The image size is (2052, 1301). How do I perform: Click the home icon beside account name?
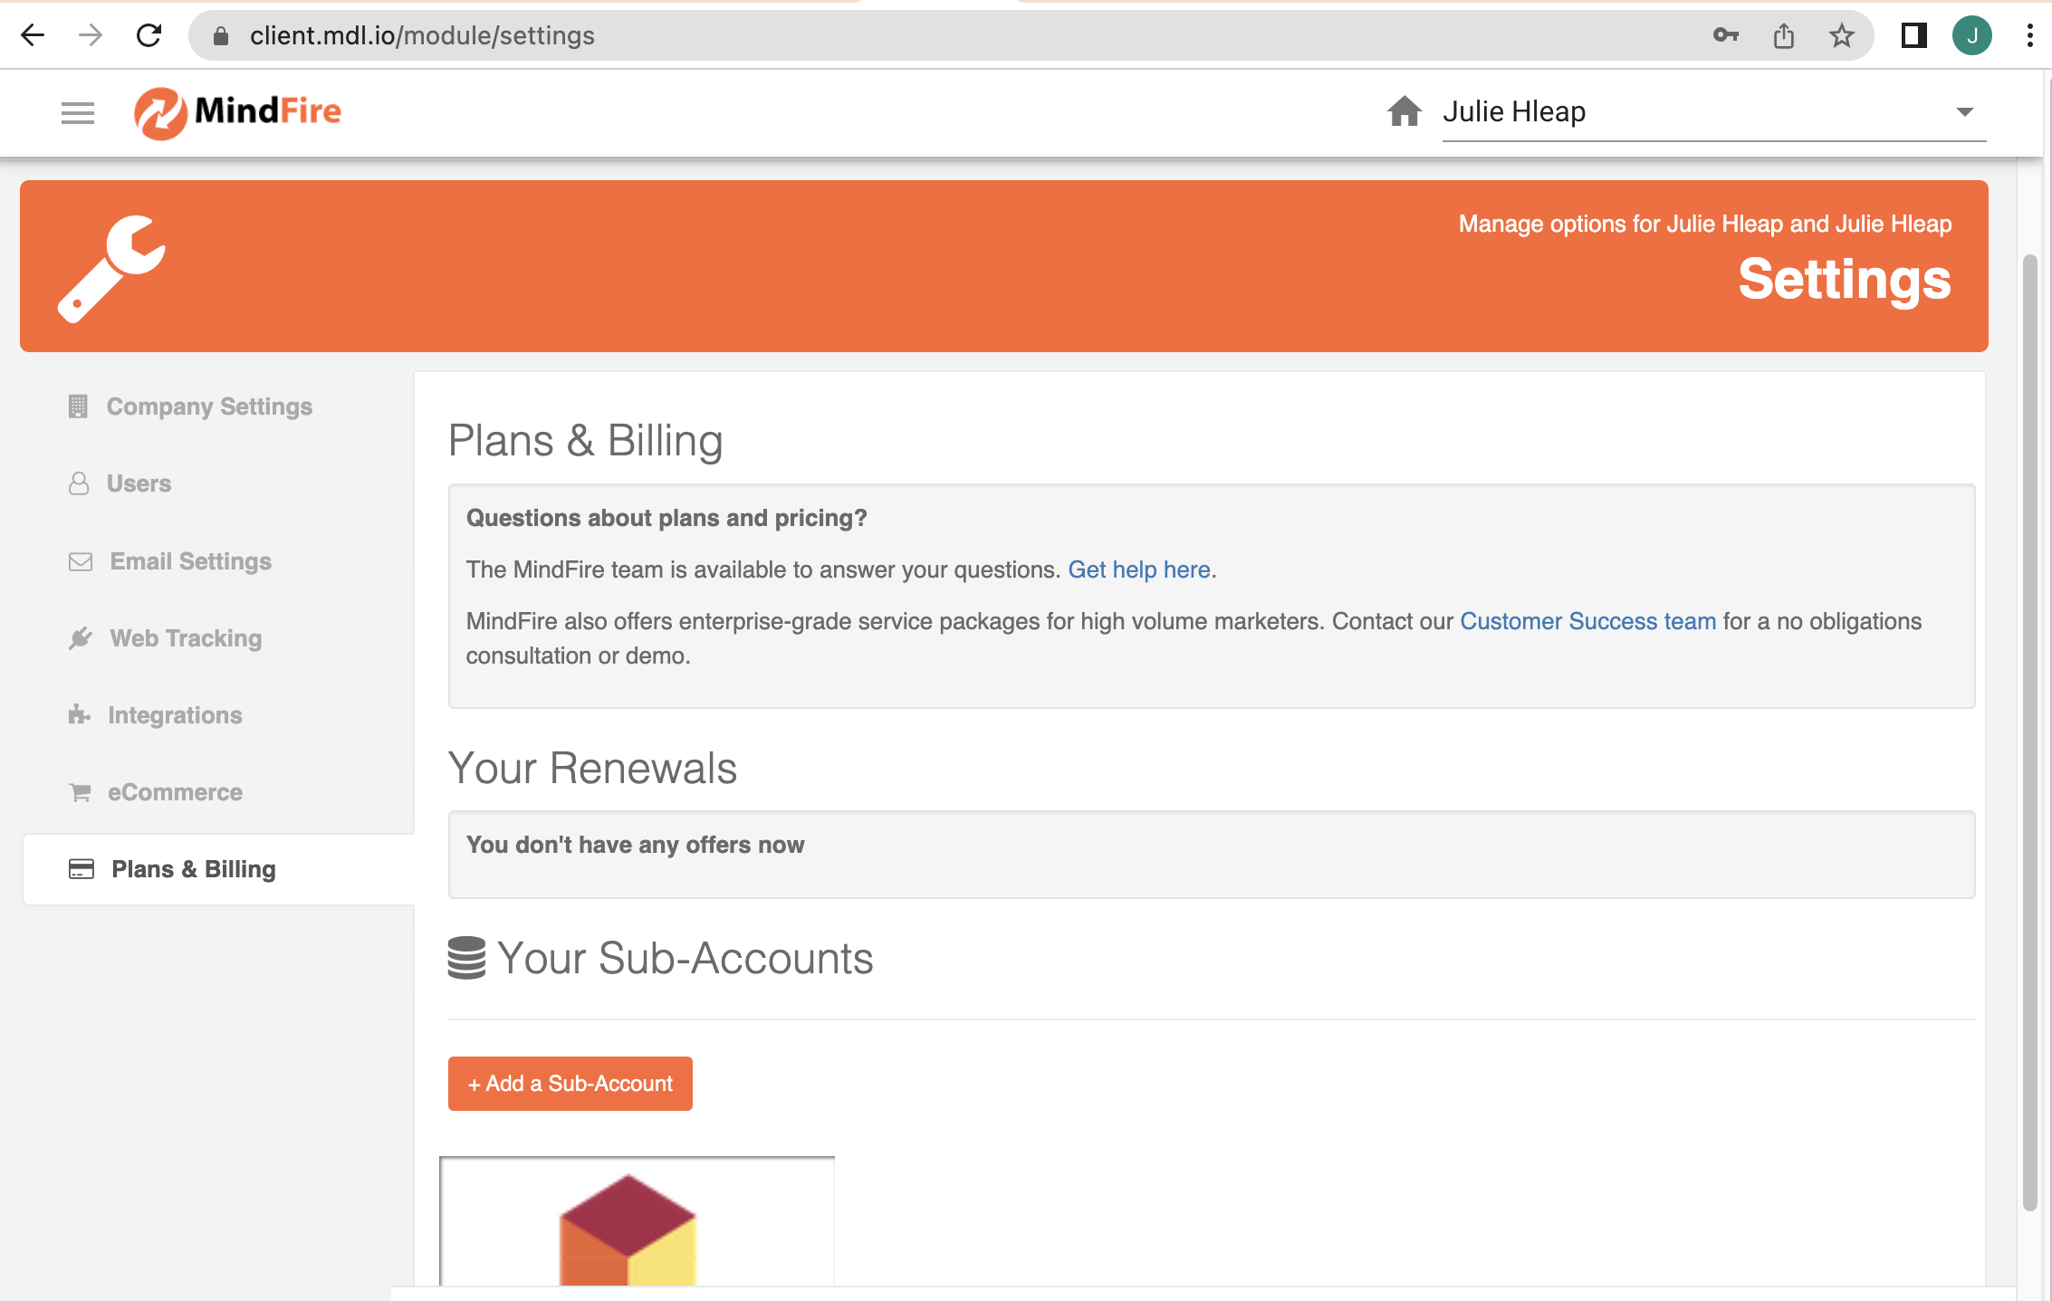(1404, 111)
